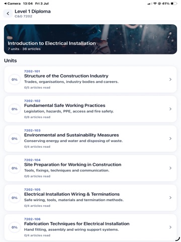
Task: Tap the back arrow beside Level 1 Diploma
Action: [x=8, y=14]
